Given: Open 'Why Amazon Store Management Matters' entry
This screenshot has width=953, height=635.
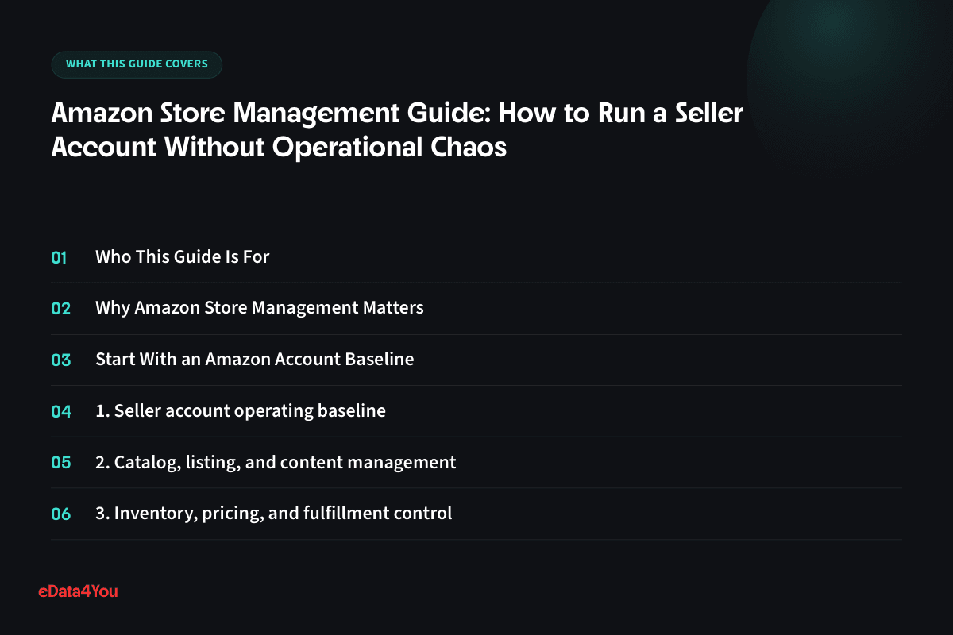Looking at the screenshot, I should (x=260, y=308).
